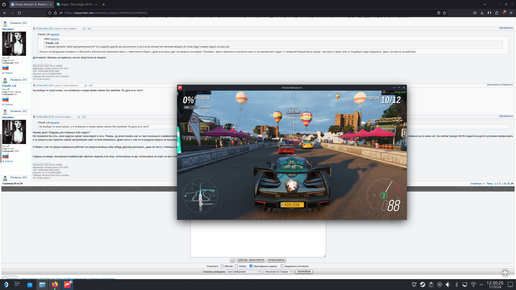Image resolution: width=516 pixels, height=290 pixels.
Task: Click the Forza Horizon 4 window title icon
Action: pyautogui.click(x=181, y=87)
